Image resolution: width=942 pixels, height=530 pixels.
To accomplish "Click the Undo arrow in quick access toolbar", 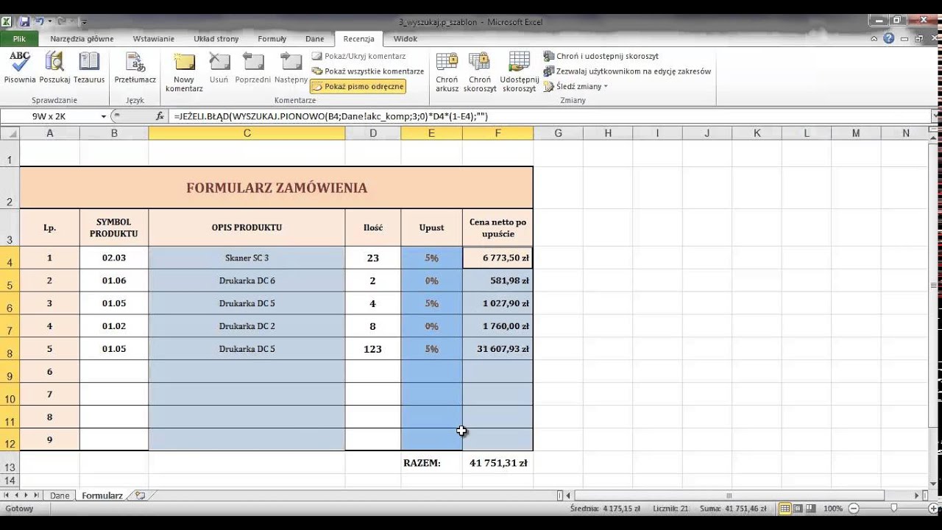I will coord(39,22).
